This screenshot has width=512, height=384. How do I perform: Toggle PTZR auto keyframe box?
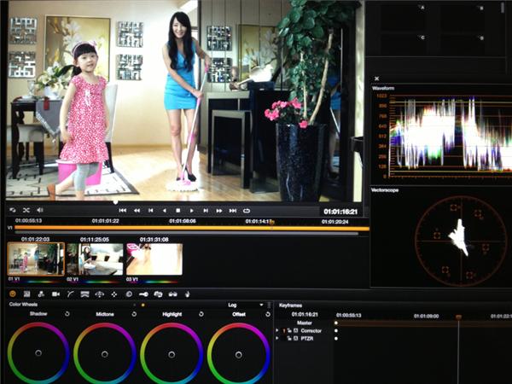(296, 338)
